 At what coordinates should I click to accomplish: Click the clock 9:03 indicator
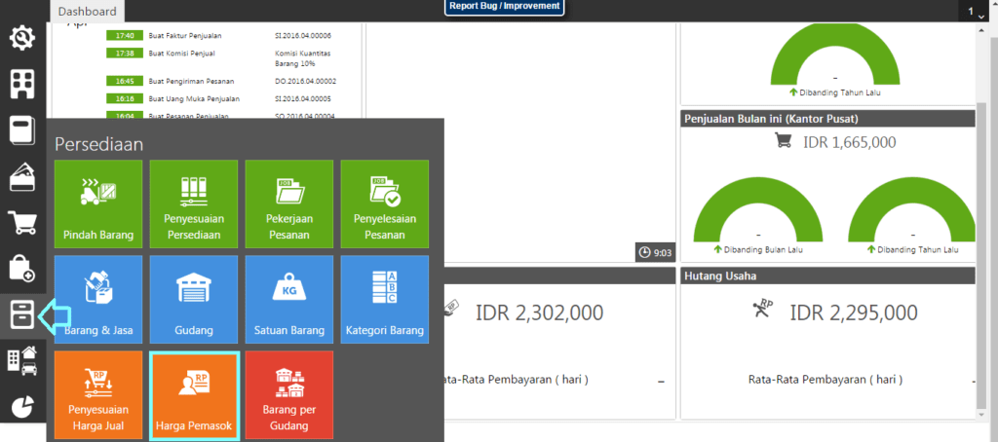click(654, 252)
